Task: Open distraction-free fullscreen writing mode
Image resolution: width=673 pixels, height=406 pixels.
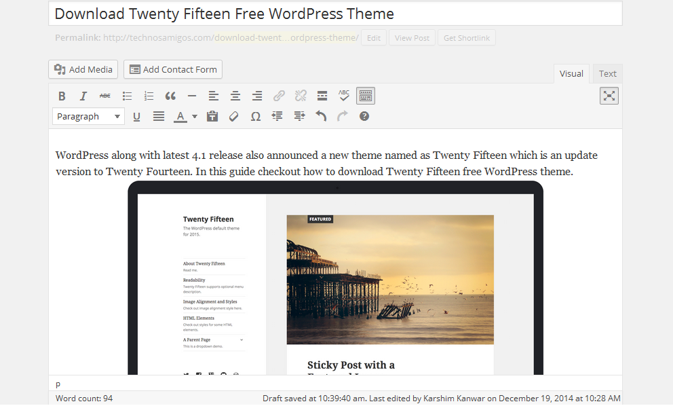Action: [609, 96]
